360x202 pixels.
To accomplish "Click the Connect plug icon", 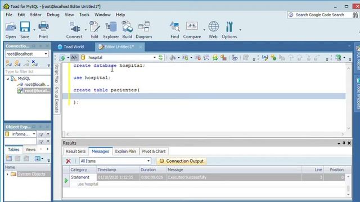I will click(75, 27).
